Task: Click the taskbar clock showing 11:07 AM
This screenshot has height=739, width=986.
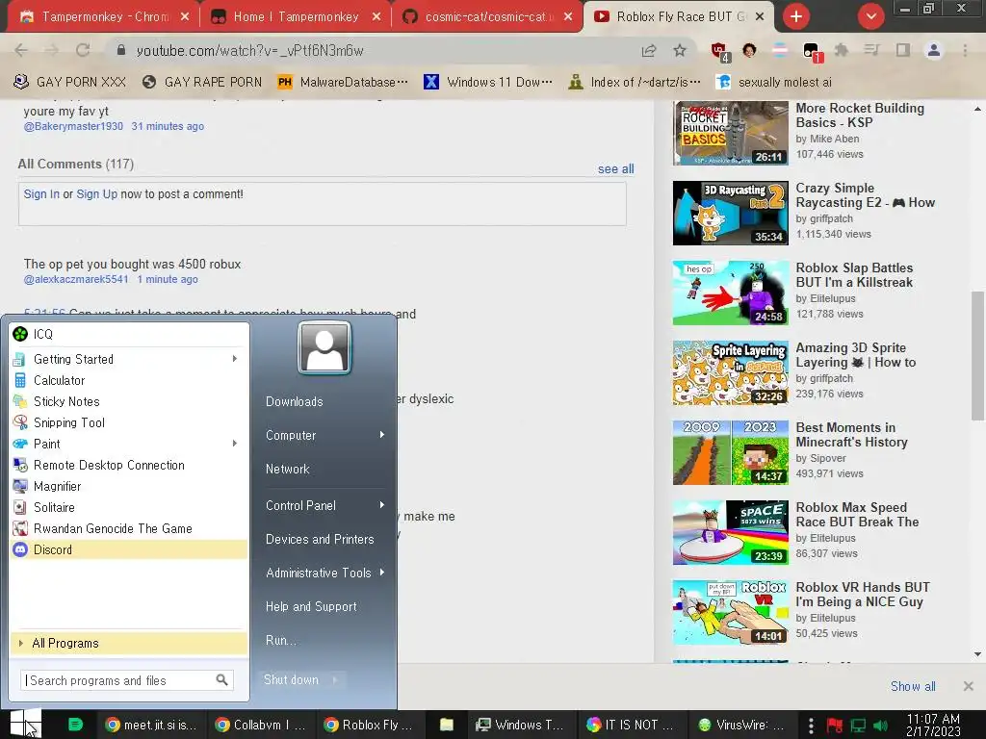Action: pyautogui.click(x=933, y=726)
